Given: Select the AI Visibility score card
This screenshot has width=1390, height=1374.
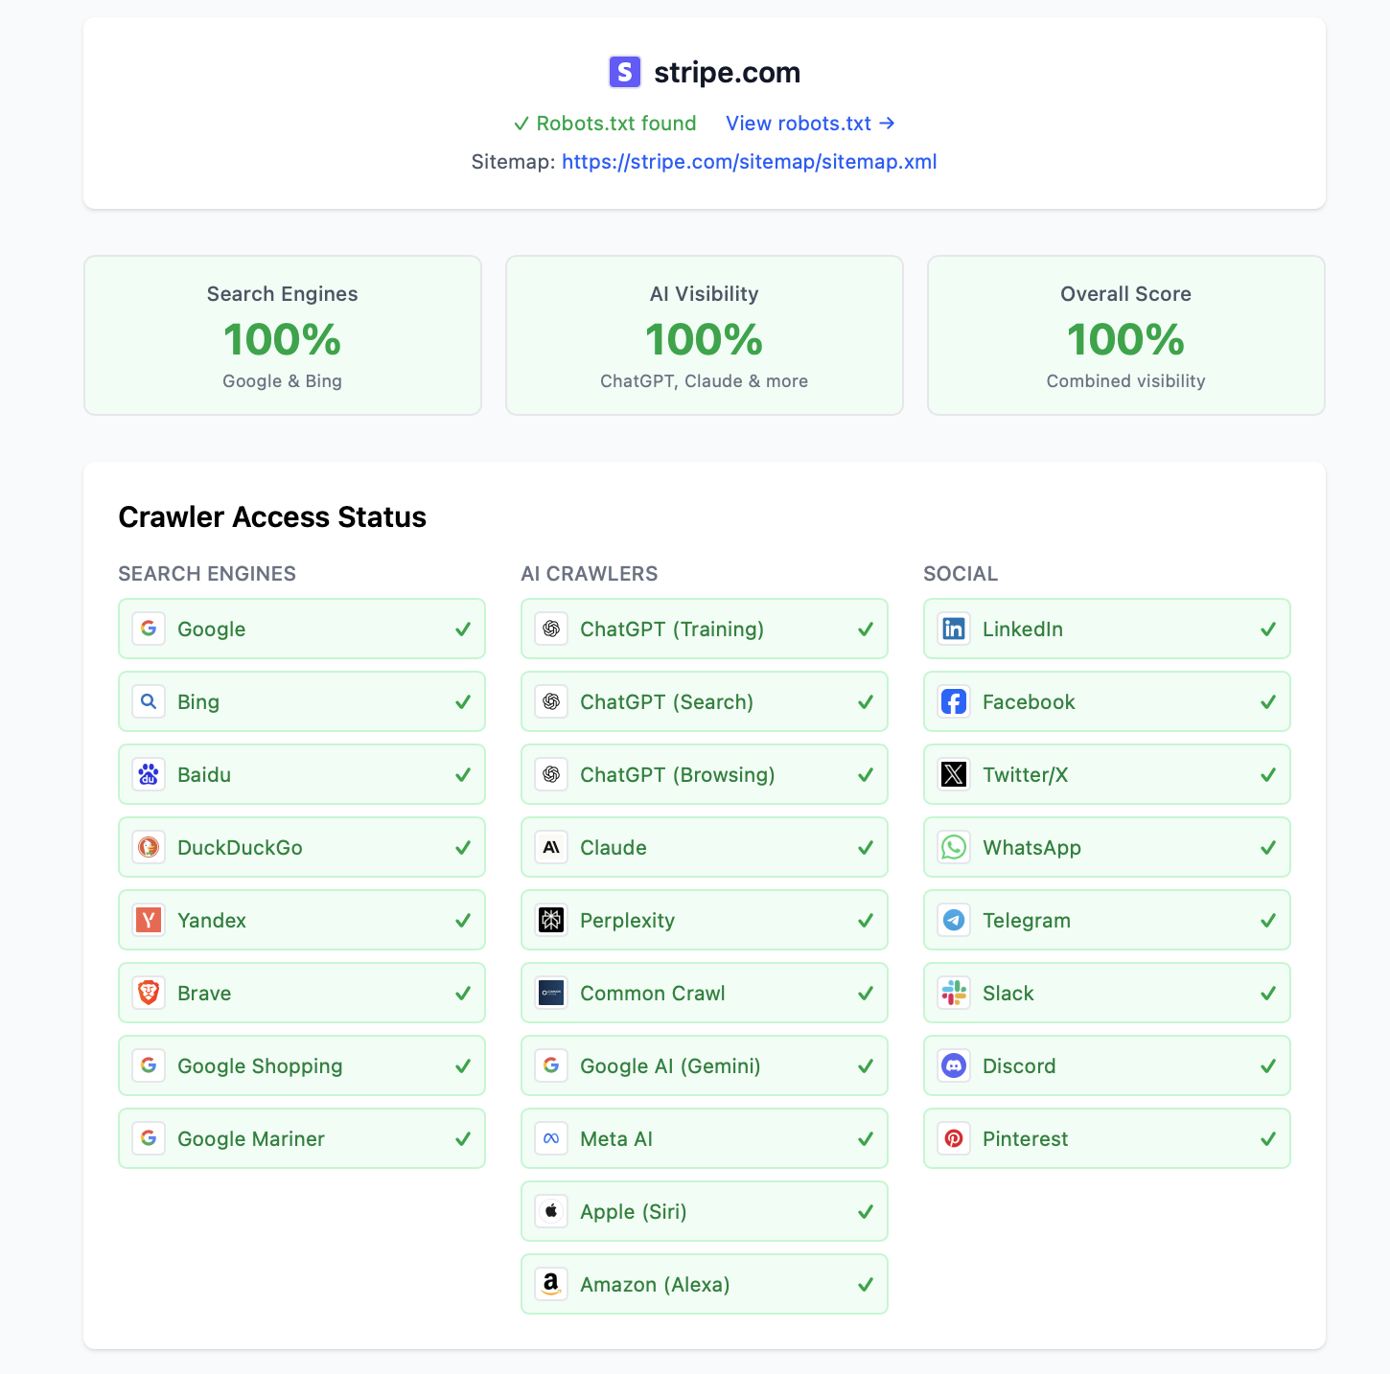Looking at the screenshot, I should pos(705,335).
